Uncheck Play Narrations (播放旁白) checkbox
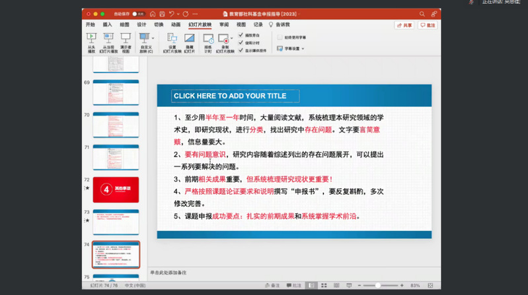528x295 pixels. pos(240,36)
